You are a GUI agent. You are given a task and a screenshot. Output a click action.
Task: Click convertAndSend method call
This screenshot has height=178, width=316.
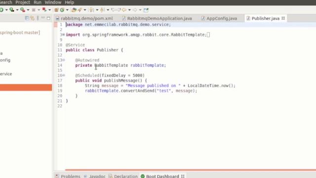[137, 91]
